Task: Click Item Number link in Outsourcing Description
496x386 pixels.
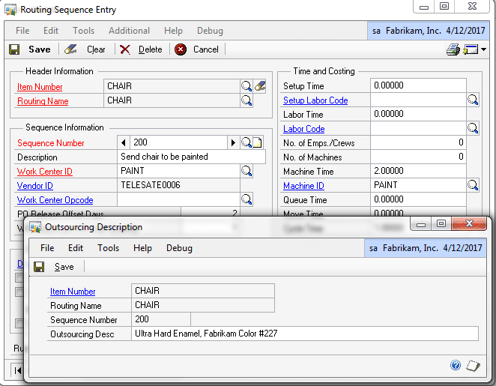Action: point(73,292)
